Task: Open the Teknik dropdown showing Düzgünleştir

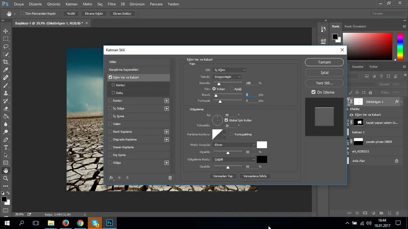Action: (227, 77)
